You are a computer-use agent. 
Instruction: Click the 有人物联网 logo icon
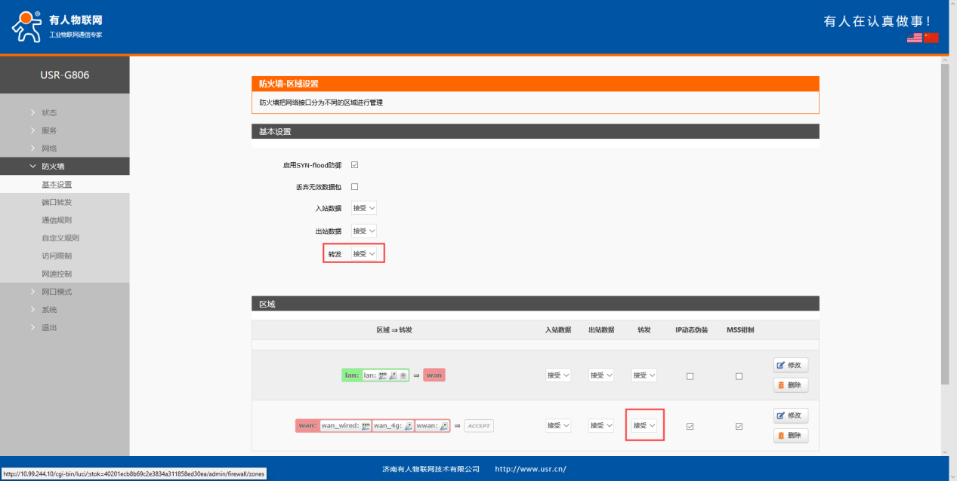click(27, 26)
